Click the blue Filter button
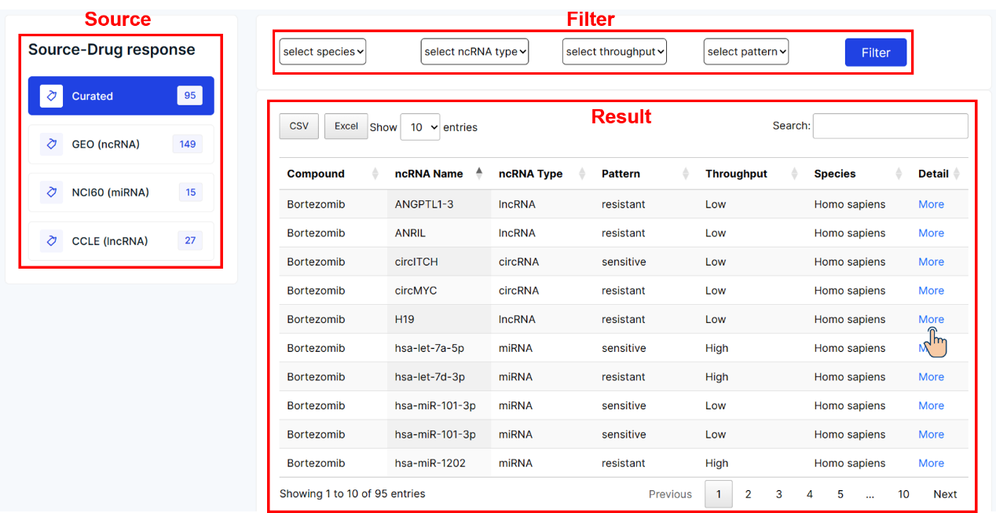The image size is (996, 513). (x=876, y=53)
